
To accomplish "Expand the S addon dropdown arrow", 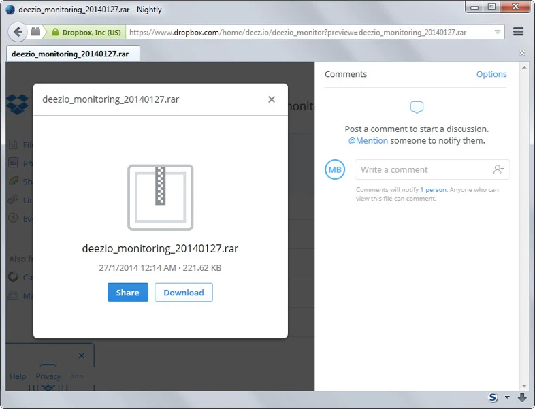I will pyautogui.click(x=507, y=397).
